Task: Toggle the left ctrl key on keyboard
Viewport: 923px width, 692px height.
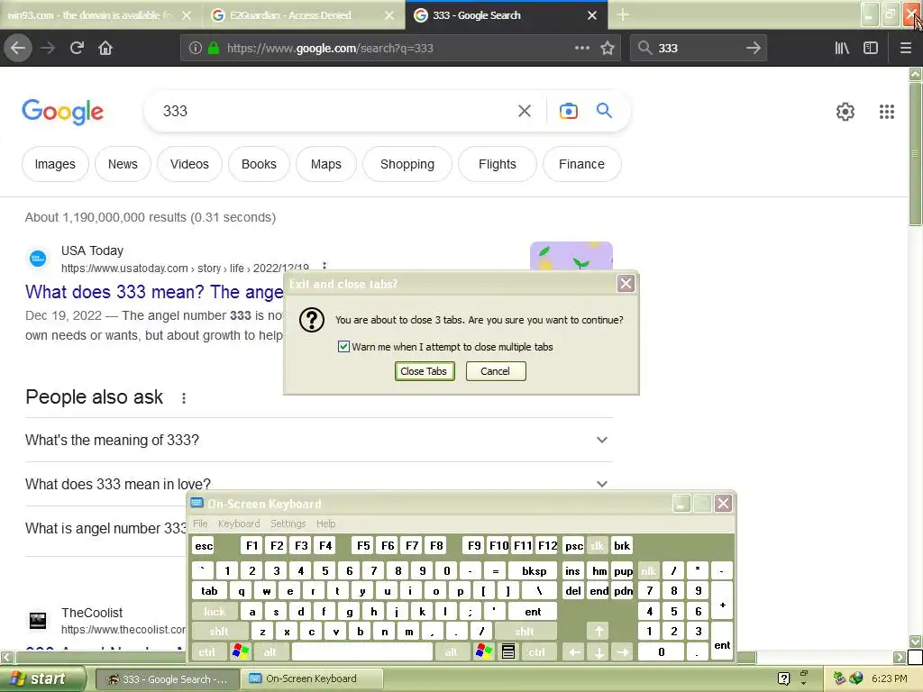Action: [206, 652]
